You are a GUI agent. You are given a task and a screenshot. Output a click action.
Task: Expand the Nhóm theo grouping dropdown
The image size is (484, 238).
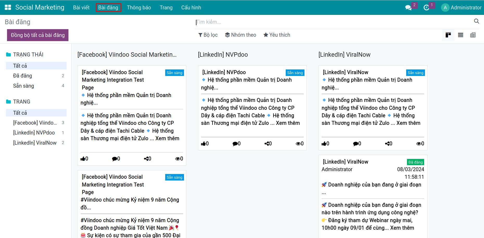(240, 35)
